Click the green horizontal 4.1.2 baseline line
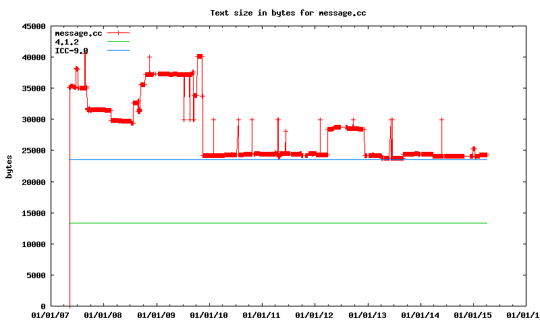Image resolution: width=540 pixels, height=324 pixels. 270,223
